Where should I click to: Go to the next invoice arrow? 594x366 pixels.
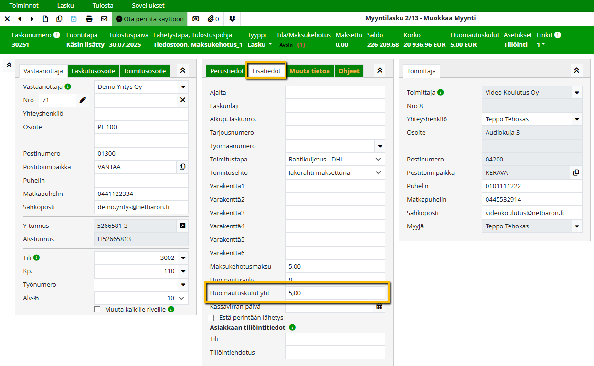(x=32, y=19)
